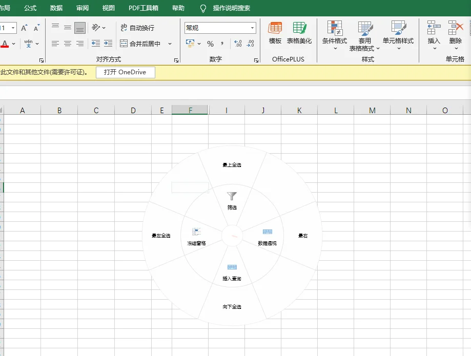This screenshot has height=356, width=471.
Task: Click the radial menu center circle
Action: pos(232,236)
